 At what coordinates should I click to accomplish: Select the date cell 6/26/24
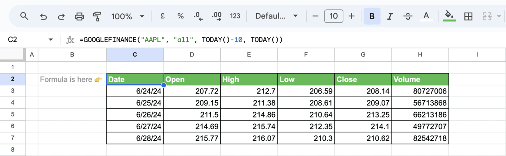point(135,115)
